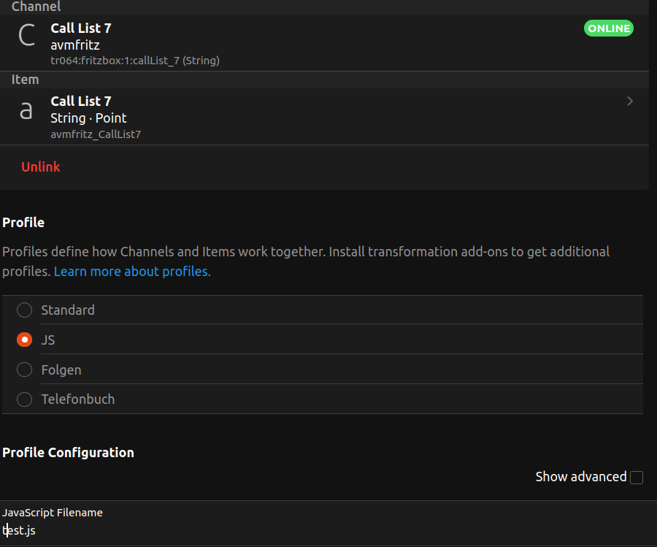This screenshot has width=657, height=547.
Task: Select the Telefonbuch profile radio button
Action: tap(24, 399)
